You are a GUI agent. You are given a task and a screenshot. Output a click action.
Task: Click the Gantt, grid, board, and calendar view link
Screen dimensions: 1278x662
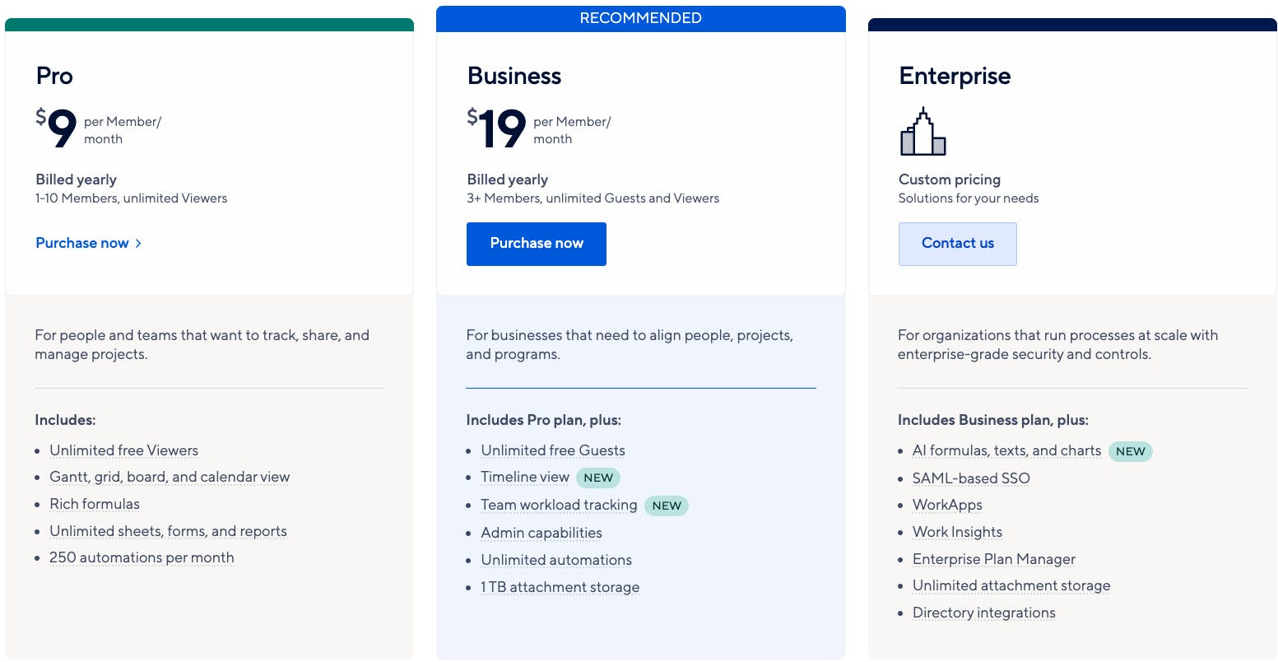170,478
